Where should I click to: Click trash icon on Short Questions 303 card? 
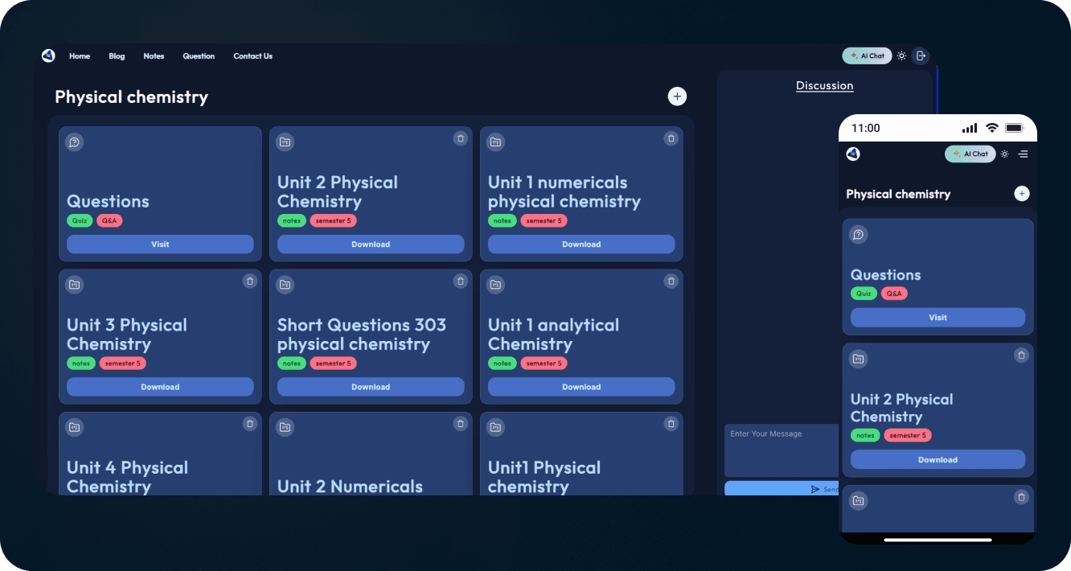click(460, 281)
